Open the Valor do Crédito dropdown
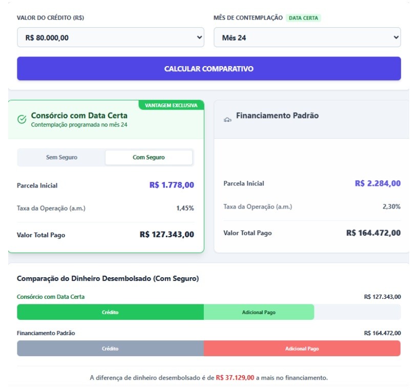Screen dimensions: 420x391 click(110, 37)
